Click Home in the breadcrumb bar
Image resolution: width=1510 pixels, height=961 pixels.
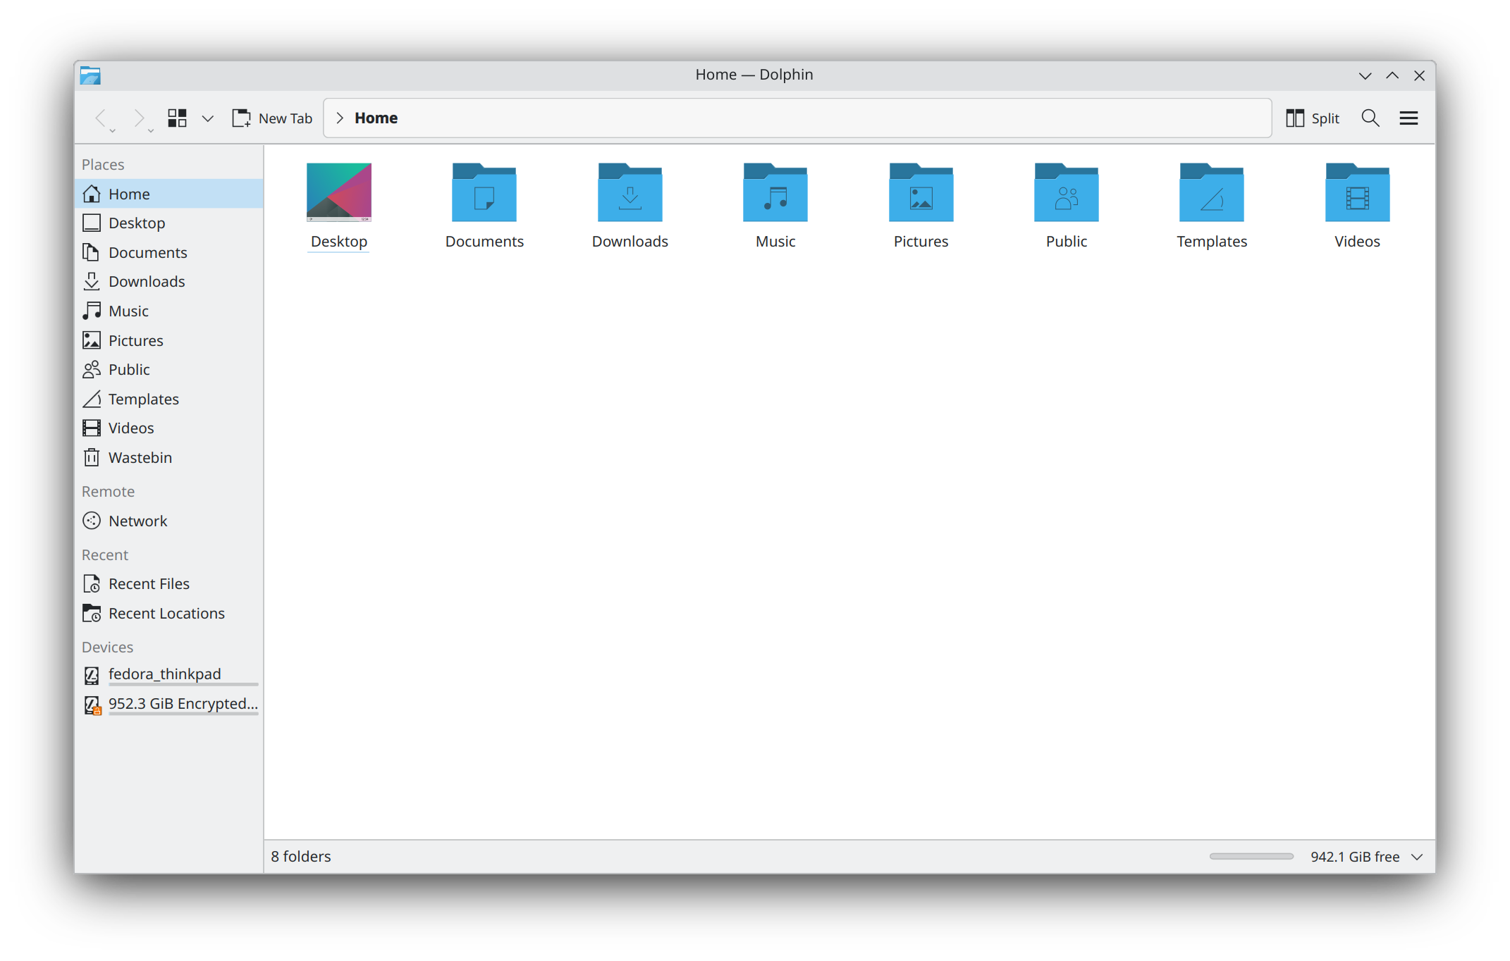click(x=376, y=118)
